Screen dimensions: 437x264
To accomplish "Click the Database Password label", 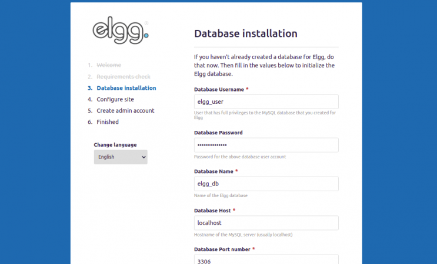I will (218, 133).
